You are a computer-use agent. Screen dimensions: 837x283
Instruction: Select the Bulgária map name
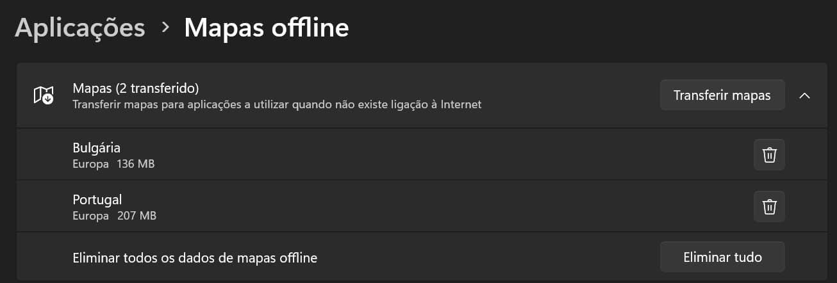97,148
